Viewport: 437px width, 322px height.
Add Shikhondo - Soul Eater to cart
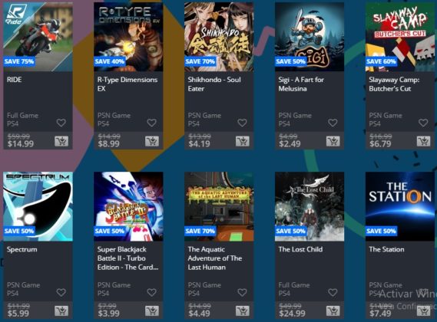pos(243,141)
